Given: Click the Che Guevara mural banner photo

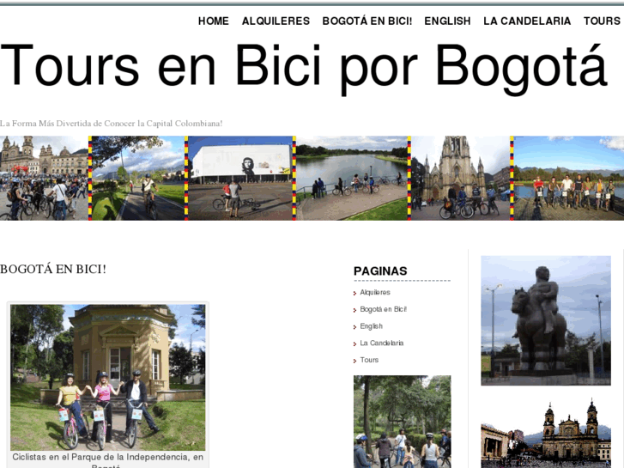Looking at the screenshot, I should point(240,178).
